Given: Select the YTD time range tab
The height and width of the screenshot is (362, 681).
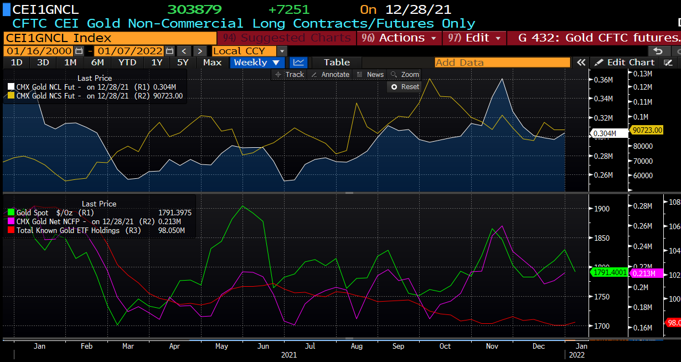Looking at the screenshot, I should pos(127,63).
